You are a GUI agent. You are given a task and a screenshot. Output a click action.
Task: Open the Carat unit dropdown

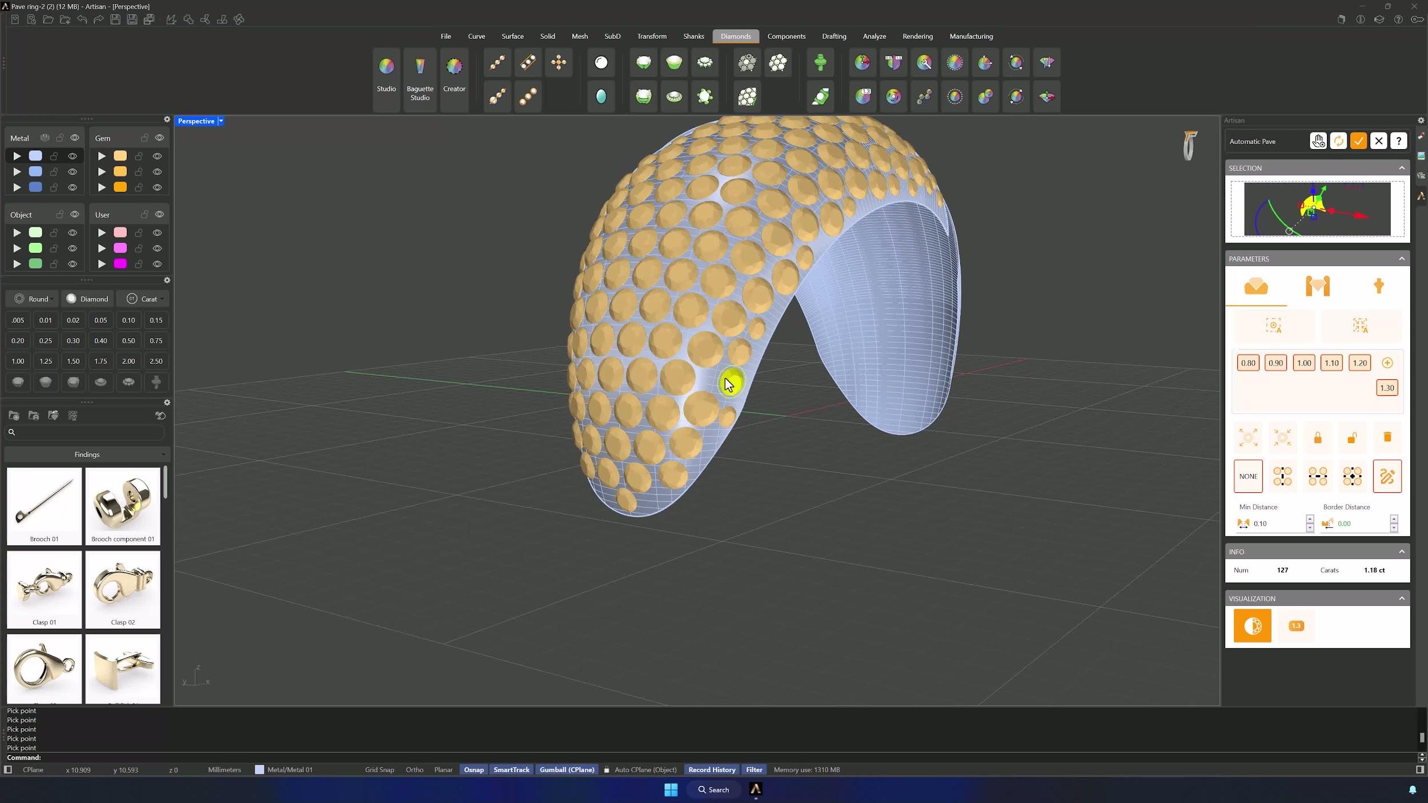click(x=145, y=299)
